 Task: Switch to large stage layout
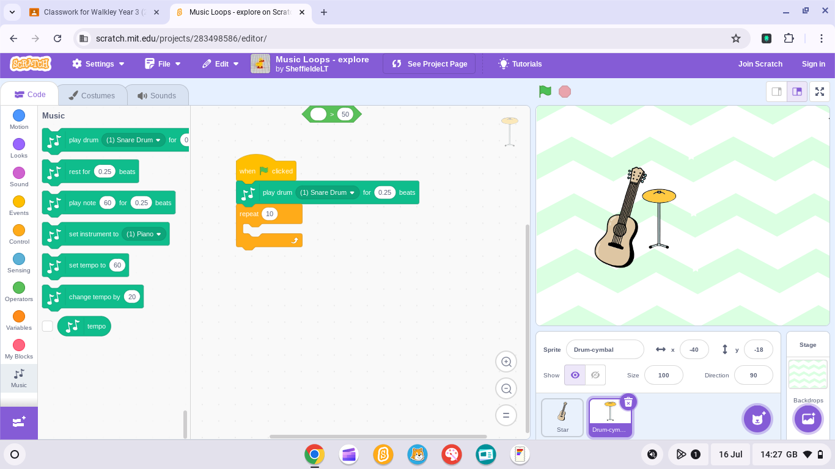tap(797, 92)
